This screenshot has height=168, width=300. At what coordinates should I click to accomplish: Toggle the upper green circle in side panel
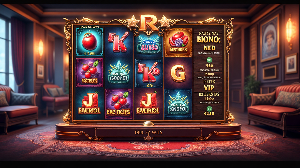209,60
